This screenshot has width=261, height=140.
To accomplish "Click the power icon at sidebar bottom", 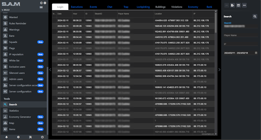I will (x=42, y=137).
